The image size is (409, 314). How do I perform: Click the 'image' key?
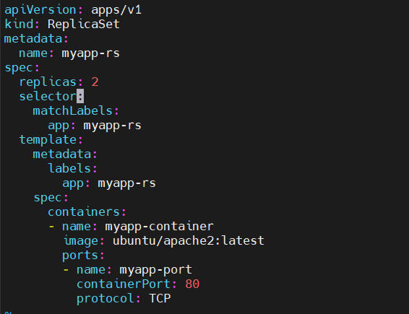(x=80, y=241)
